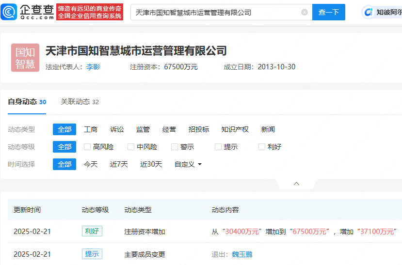Click the 动态类型 column header
This screenshot has width=402, height=265.
pos(138,210)
